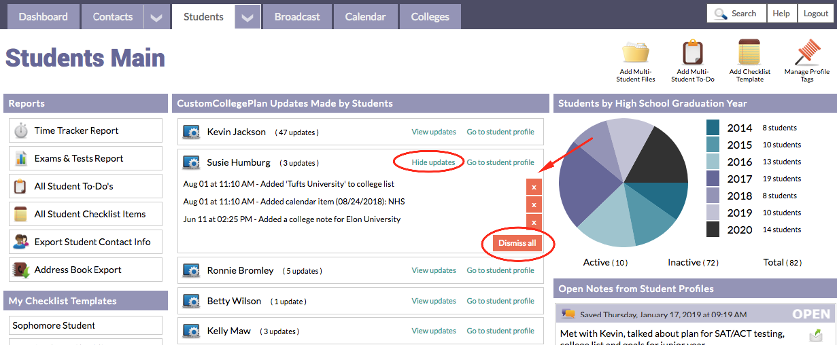Go to Ronnie Bromley's student profile

pyautogui.click(x=500, y=270)
